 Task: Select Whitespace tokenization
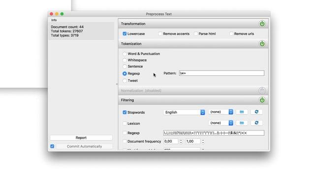125,60
